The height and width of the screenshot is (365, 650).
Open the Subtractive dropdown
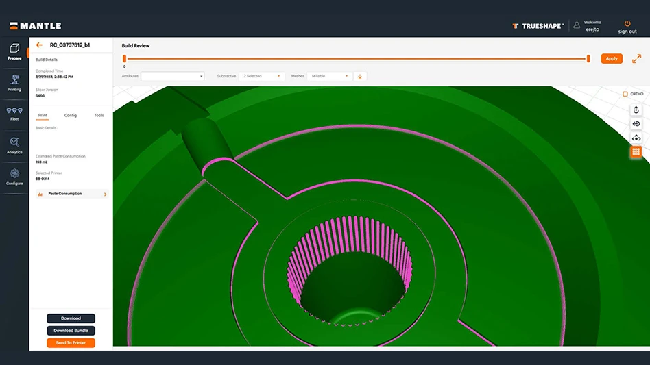tap(262, 76)
